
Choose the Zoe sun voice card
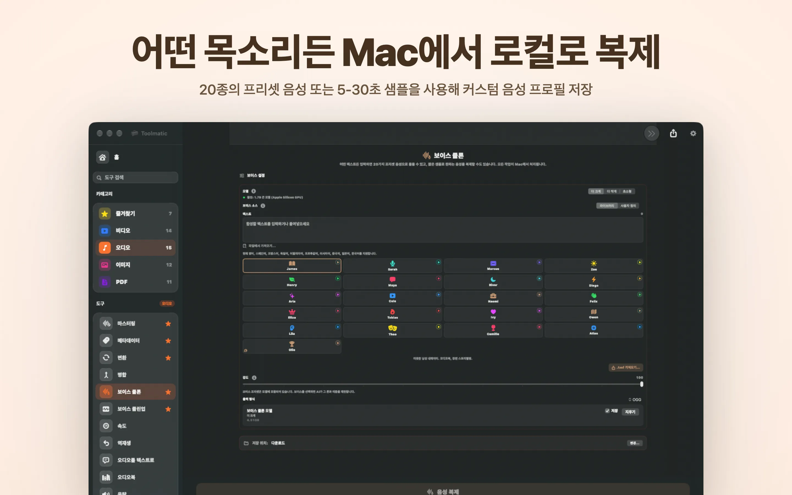(x=594, y=265)
